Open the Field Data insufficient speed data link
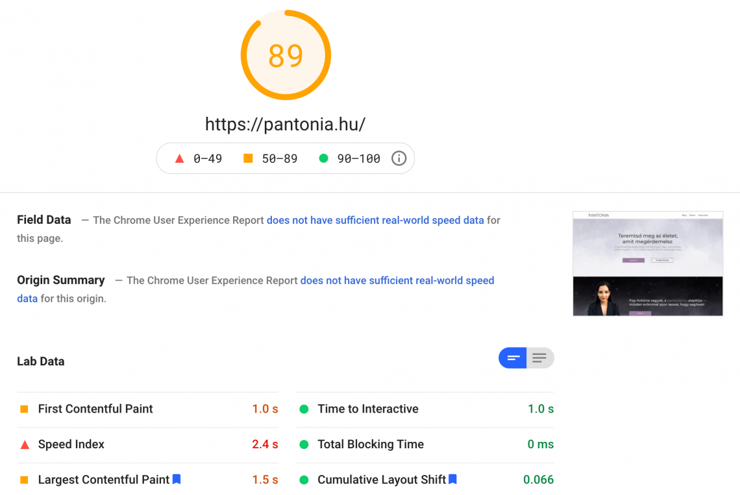 click(375, 221)
